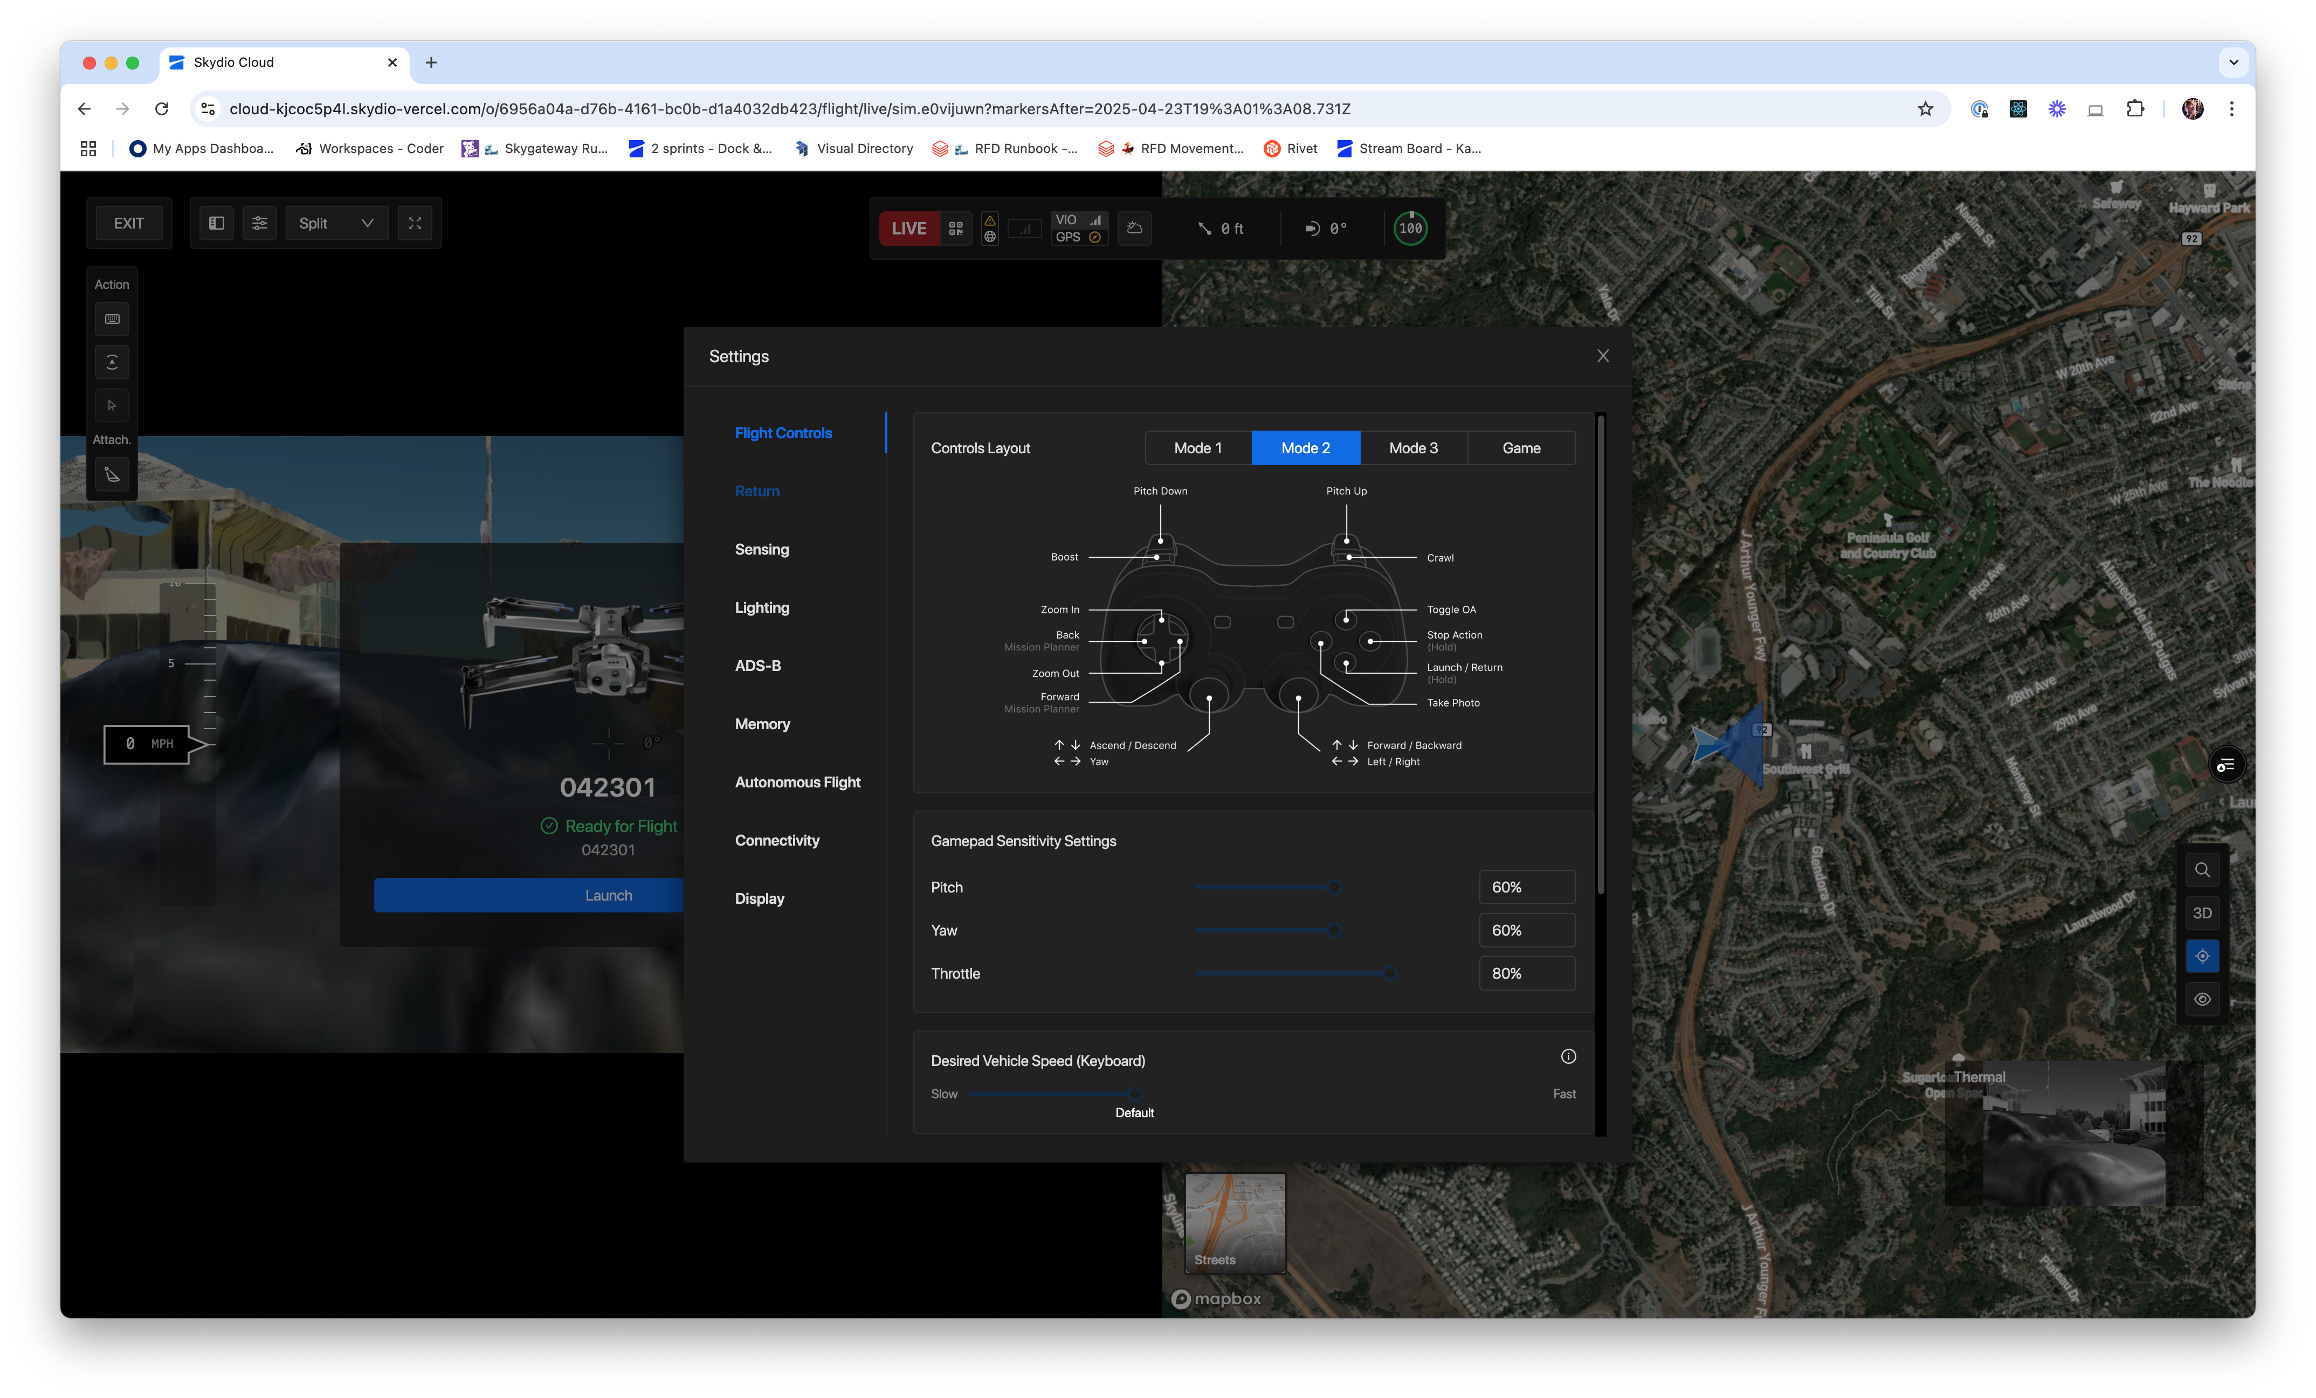
Task: Open the sliders settings icon in toolbar
Action: pyautogui.click(x=259, y=224)
